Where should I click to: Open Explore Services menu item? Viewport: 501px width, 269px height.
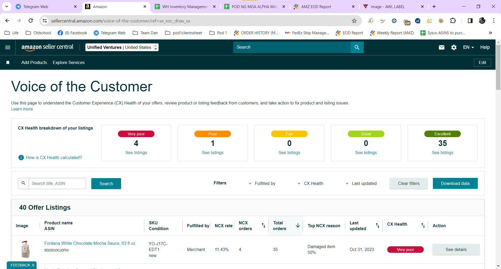(x=69, y=62)
